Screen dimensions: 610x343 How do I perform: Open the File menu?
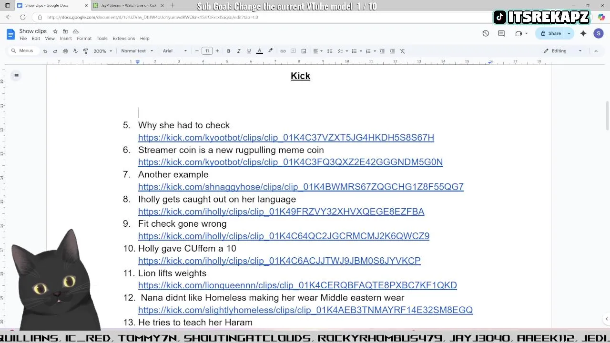pos(23,39)
